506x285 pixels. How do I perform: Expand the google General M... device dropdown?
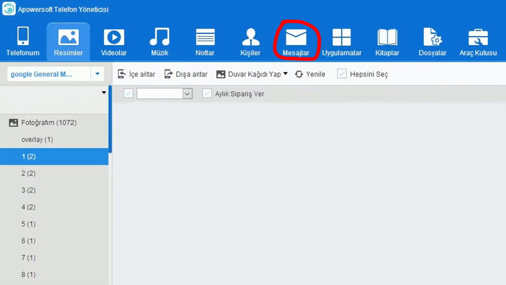point(97,74)
